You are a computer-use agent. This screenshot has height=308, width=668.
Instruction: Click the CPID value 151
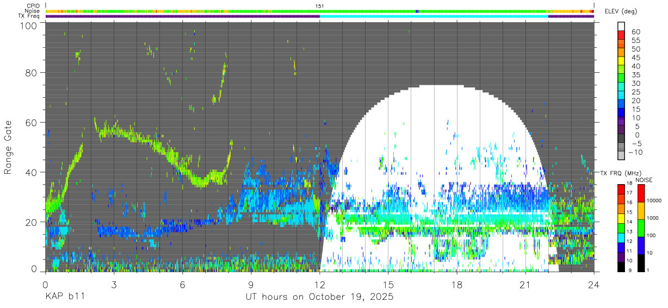click(319, 6)
